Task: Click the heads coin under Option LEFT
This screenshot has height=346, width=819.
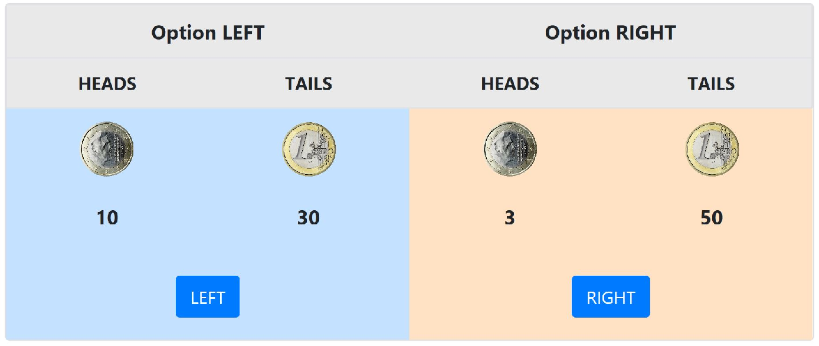Action: tap(107, 149)
